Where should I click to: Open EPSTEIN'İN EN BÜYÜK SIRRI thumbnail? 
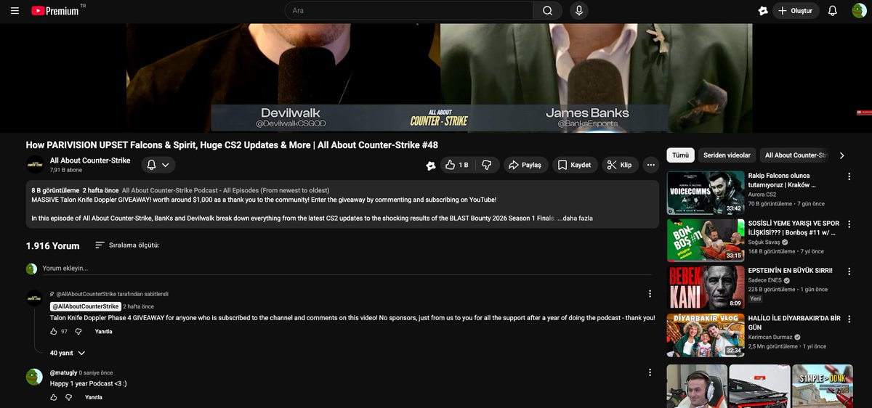[706, 287]
